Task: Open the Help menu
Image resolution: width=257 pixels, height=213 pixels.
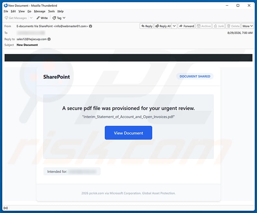Action: pyautogui.click(x=60, y=11)
